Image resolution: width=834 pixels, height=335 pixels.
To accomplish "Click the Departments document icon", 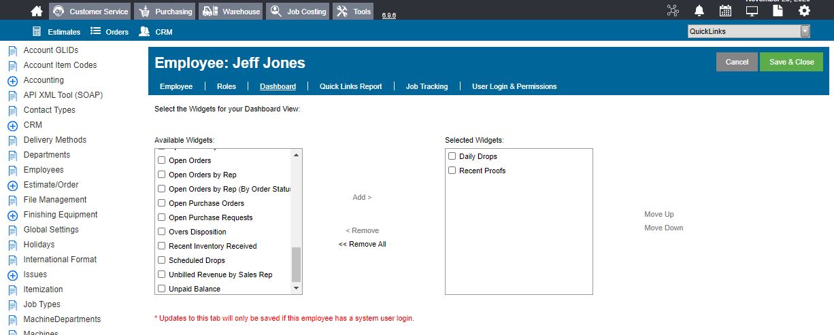I will [x=12, y=155].
